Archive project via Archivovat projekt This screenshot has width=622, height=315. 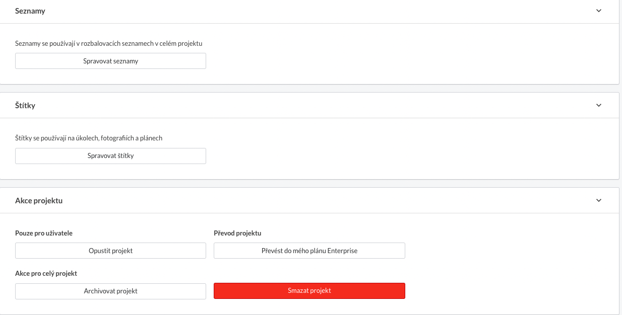tap(110, 291)
